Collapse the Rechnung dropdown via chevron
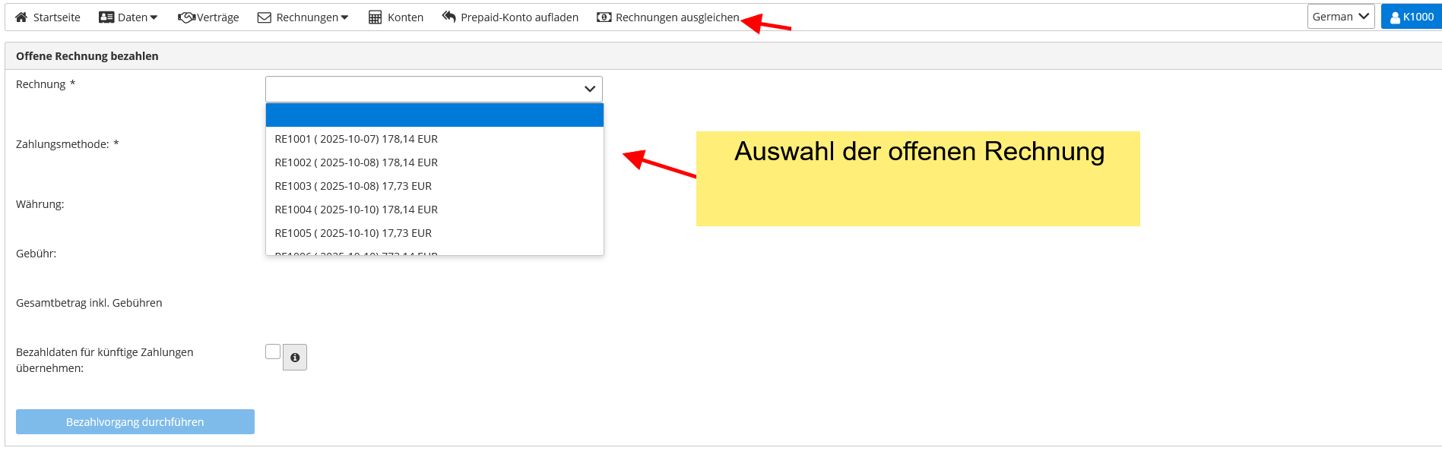This screenshot has height=454, width=1442. tap(590, 89)
